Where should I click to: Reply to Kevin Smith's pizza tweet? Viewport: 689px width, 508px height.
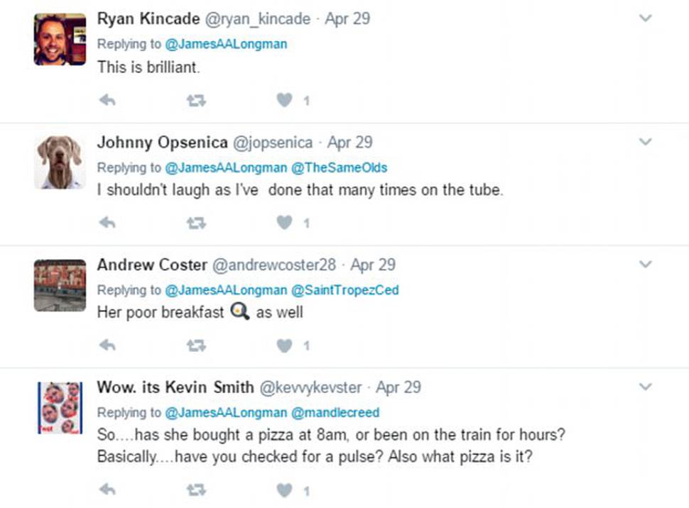pyautogui.click(x=107, y=490)
